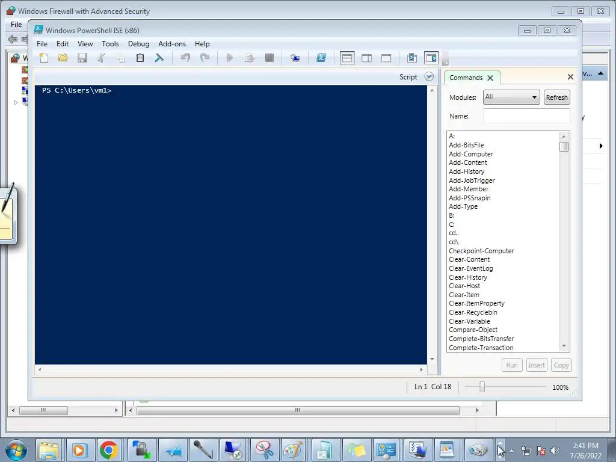Click the Insert button below commands list
The width and height of the screenshot is (616, 462).
pos(536,365)
